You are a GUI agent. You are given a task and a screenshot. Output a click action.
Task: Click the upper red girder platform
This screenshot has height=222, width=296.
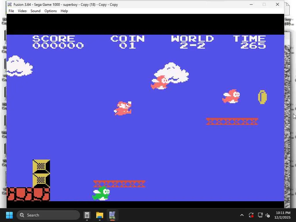tap(232, 121)
